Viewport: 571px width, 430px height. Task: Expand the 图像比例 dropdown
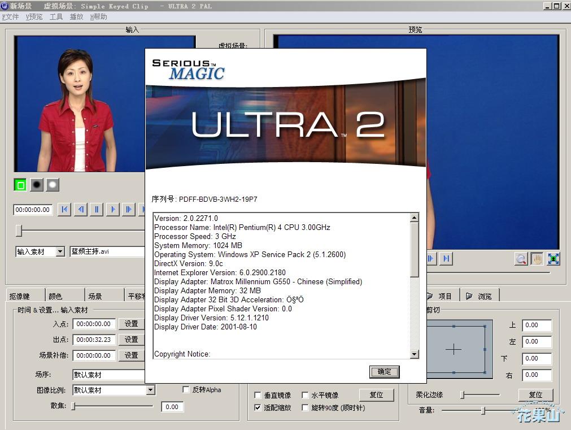(x=150, y=390)
